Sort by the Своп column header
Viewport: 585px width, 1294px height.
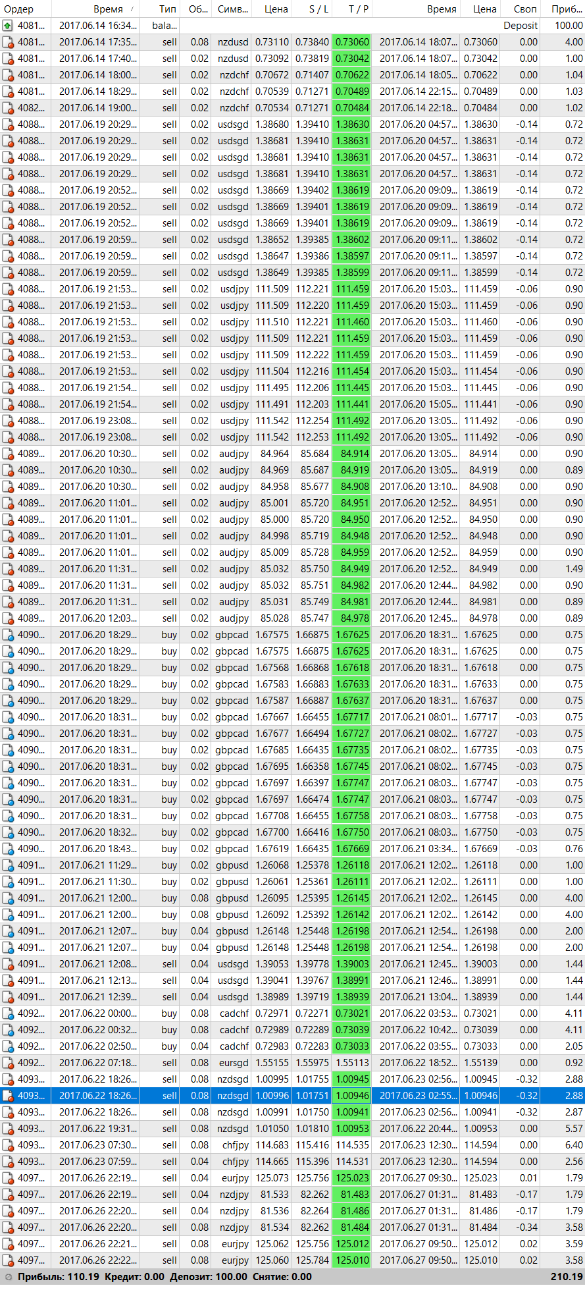pos(519,9)
